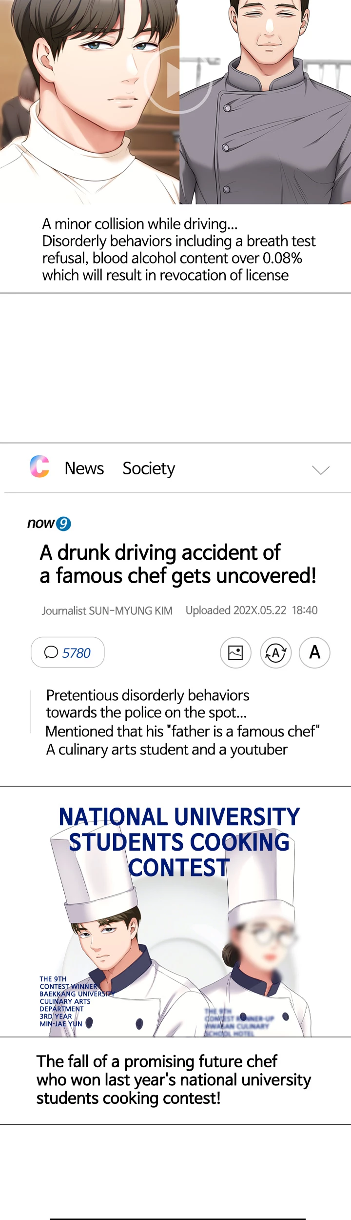
Task: Open the News tab
Action: [84, 468]
